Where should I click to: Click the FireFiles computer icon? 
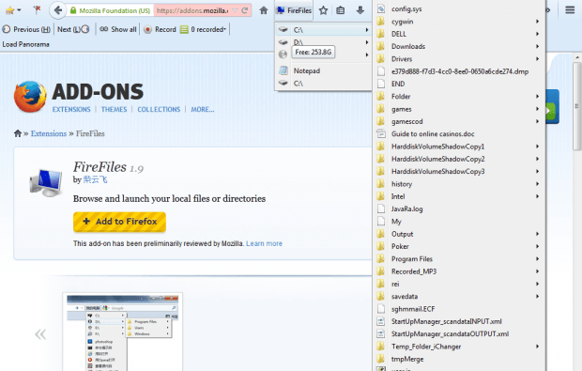(x=46, y=182)
